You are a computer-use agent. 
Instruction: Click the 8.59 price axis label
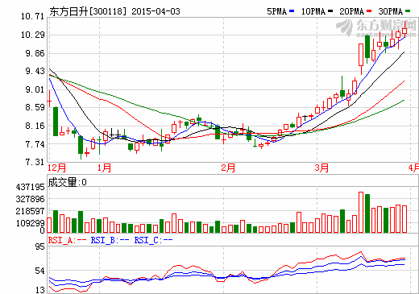[x=35, y=107]
